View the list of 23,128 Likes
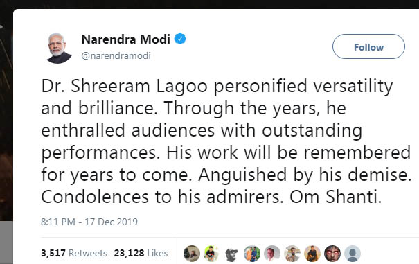The width and height of the screenshot is (419, 264). pyautogui.click(x=141, y=253)
